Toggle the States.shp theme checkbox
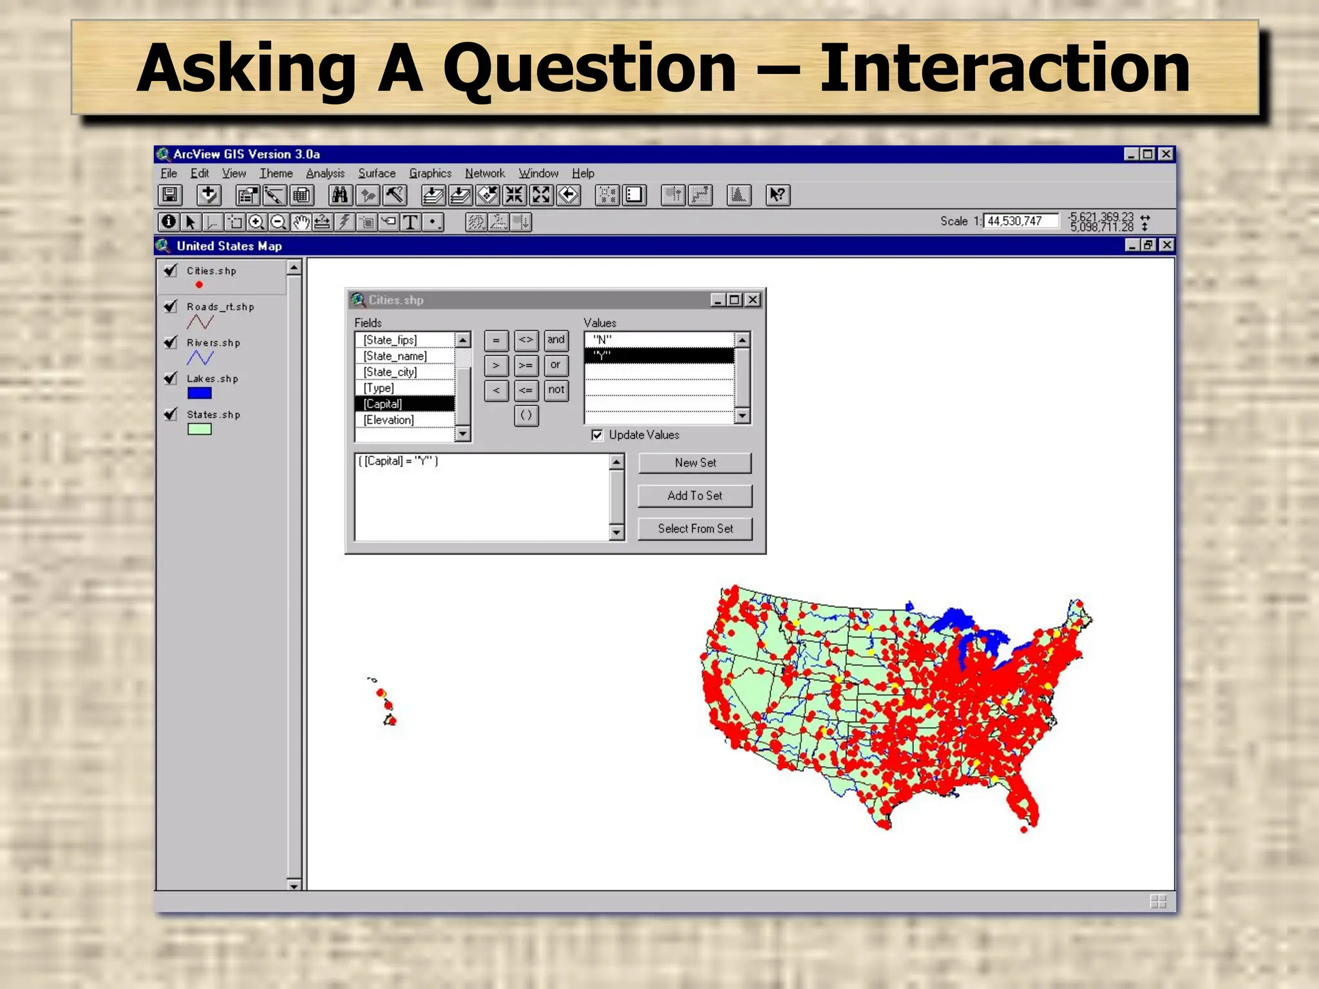The image size is (1319, 989). (171, 415)
